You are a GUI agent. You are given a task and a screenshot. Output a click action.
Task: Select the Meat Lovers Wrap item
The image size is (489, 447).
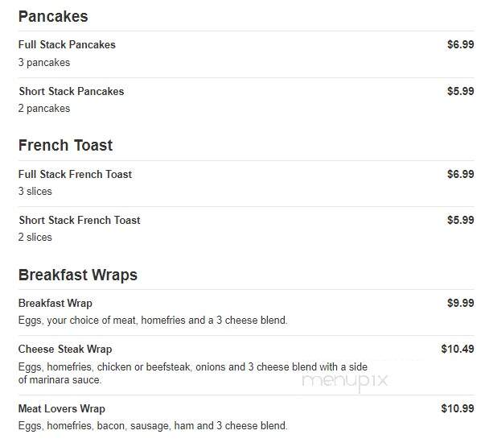[x=62, y=408]
